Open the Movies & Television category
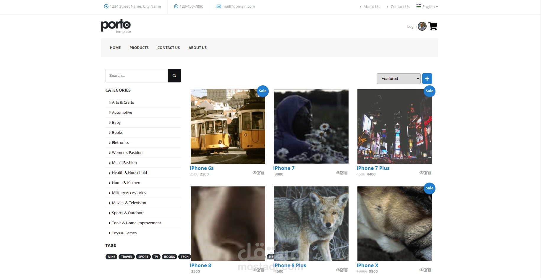The image size is (541, 278). pos(129,203)
